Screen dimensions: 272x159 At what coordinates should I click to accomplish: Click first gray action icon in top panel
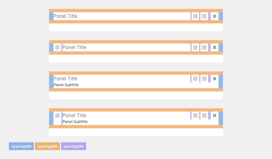pos(195,16)
